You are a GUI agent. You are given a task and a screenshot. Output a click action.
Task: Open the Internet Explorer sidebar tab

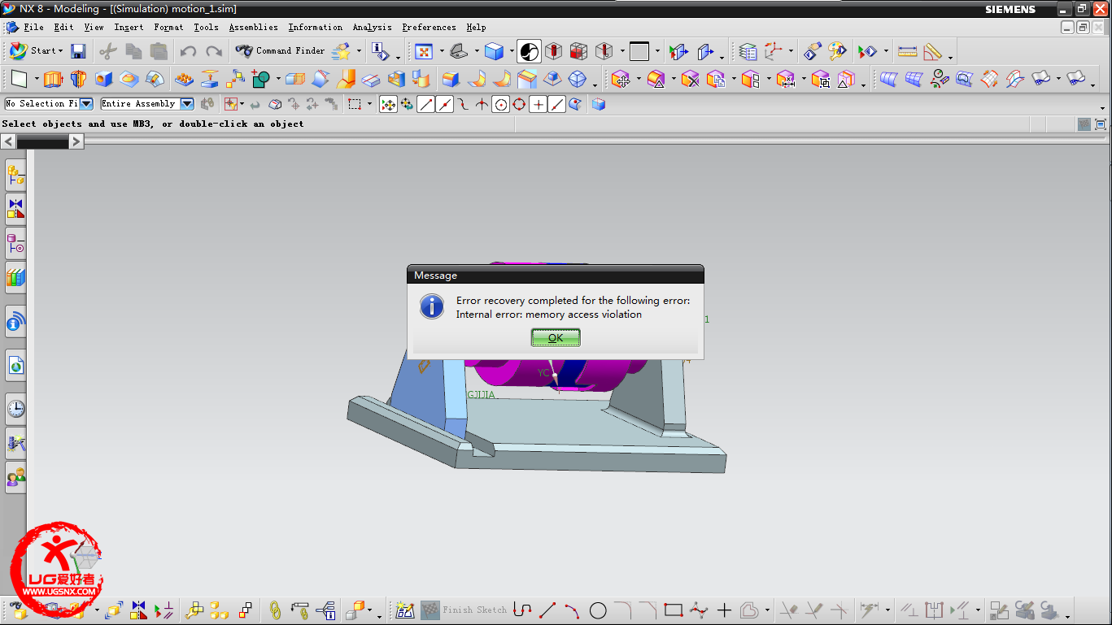[15, 367]
